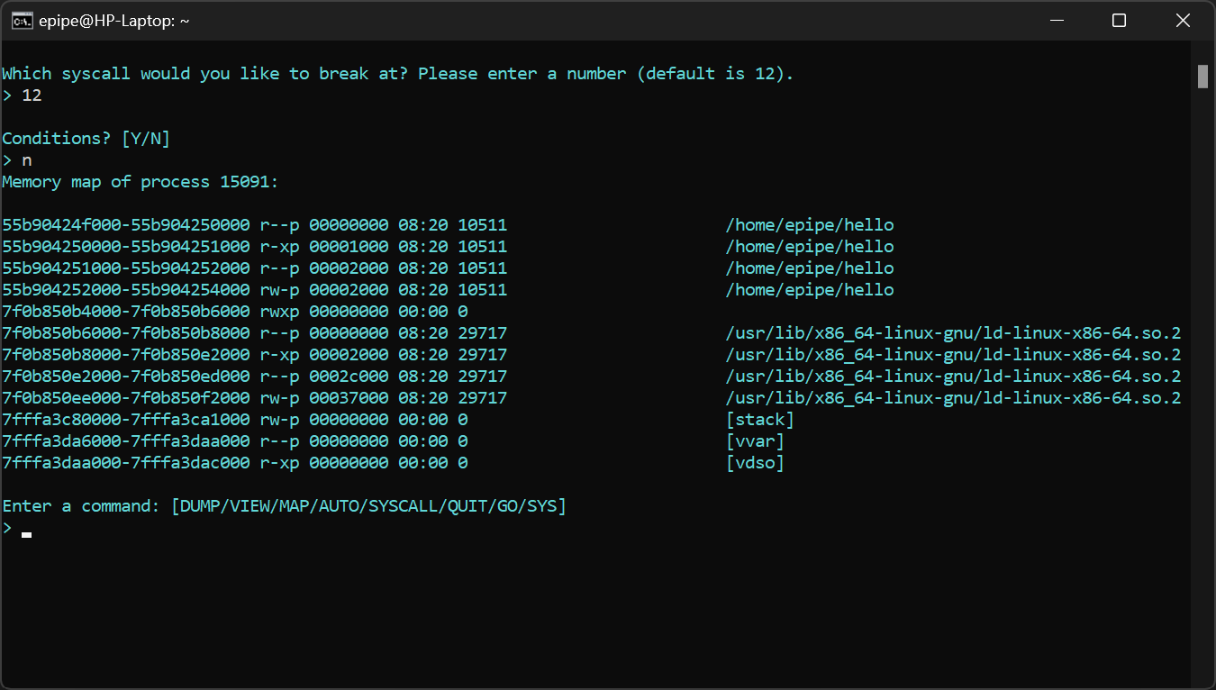This screenshot has width=1216, height=690.
Task: Click the window title 'epipe@HP-Laptop: ~'
Action: pyautogui.click(x=113, y=21)
